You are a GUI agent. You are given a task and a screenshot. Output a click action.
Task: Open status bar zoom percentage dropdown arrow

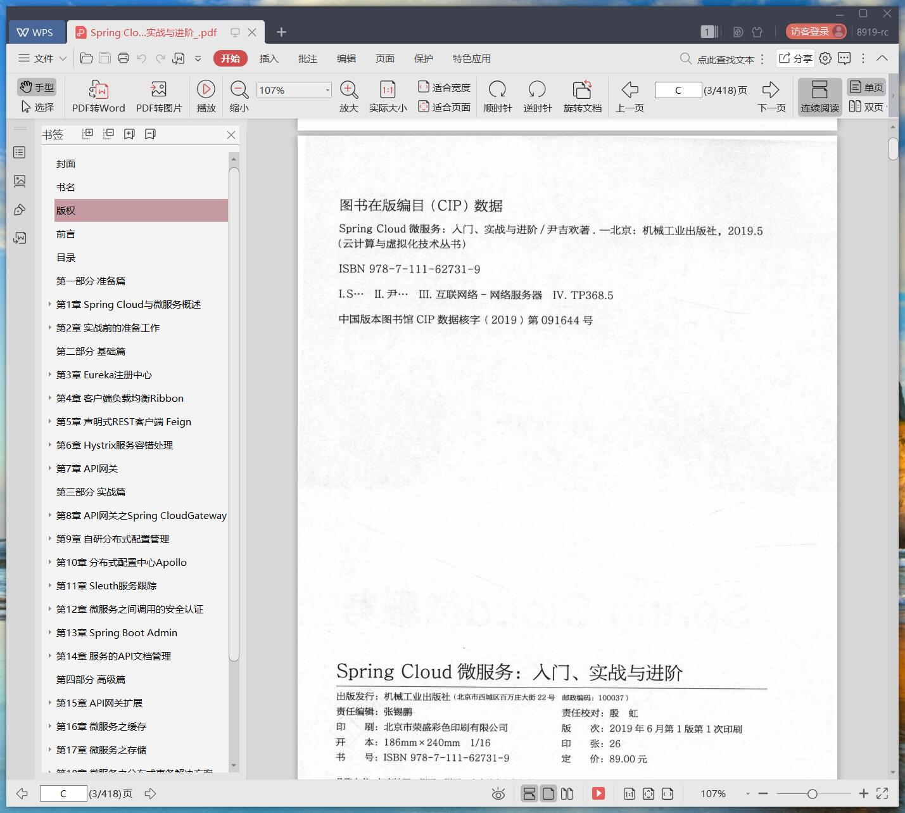[x=747, y=793]
